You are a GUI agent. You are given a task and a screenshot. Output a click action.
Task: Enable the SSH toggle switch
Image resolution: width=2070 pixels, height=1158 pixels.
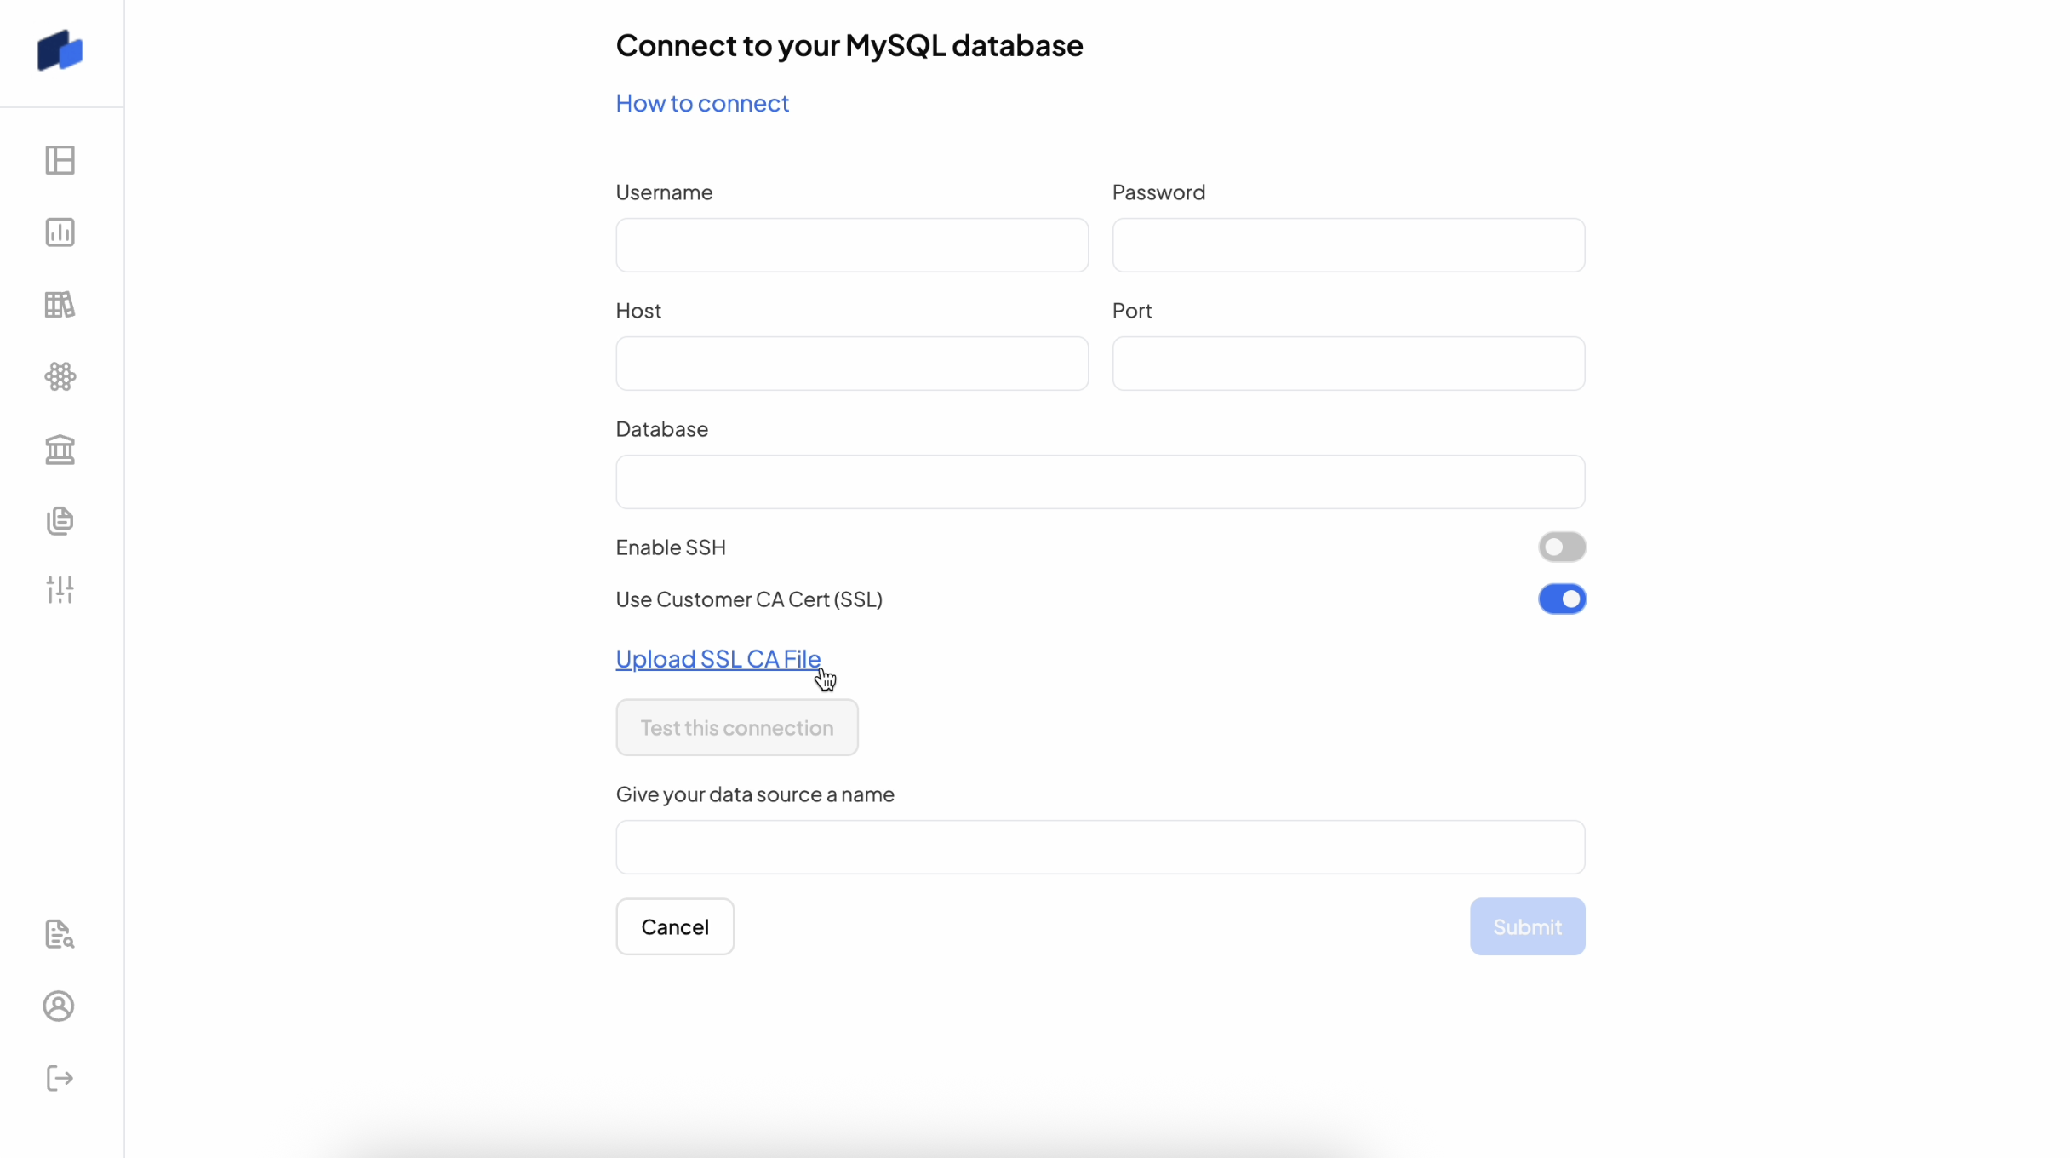point(1561,547)
